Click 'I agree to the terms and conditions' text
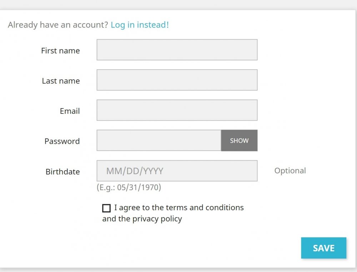Image resolution: width=357 pixels, height=272 pixels. 179,208
